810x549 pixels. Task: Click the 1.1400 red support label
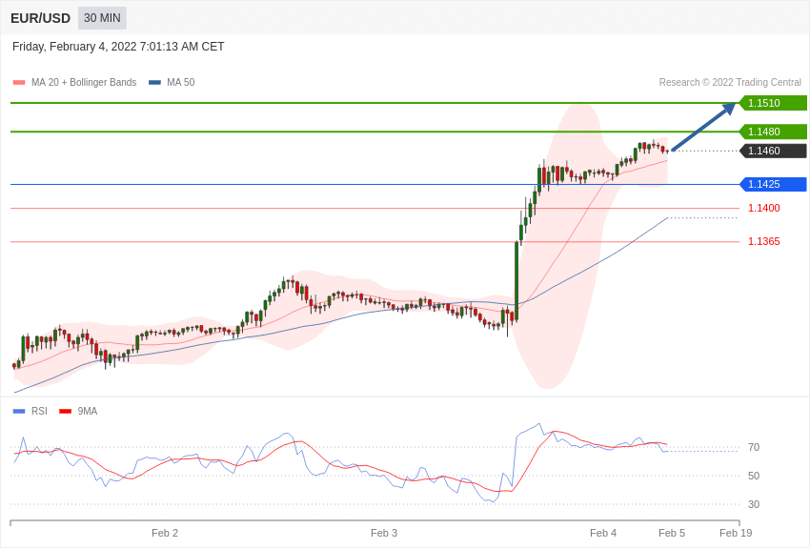pos(764,208)
